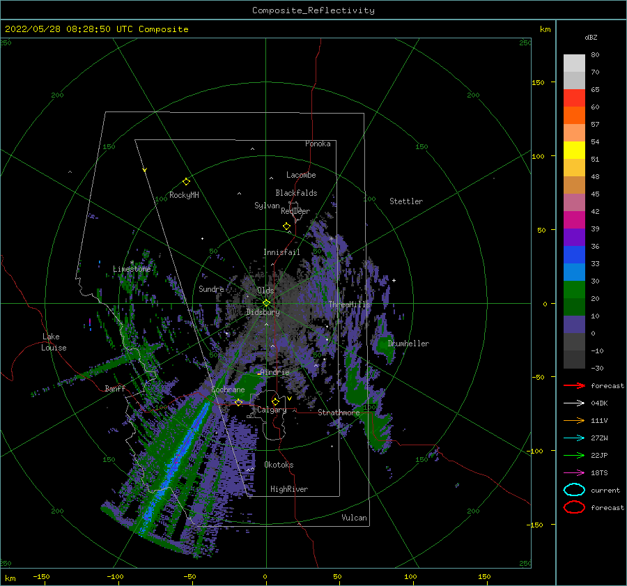Click the -30 value in dBZ legend
The height and width of the screenshot is (586, 627).
coord(597,368)
